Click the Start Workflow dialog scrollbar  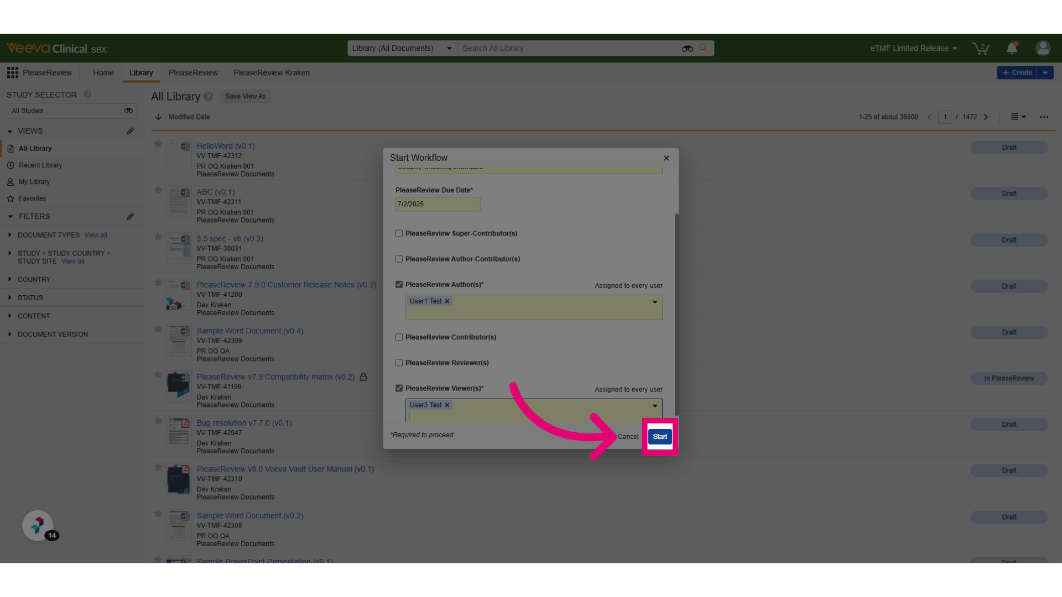coord(676,314)
